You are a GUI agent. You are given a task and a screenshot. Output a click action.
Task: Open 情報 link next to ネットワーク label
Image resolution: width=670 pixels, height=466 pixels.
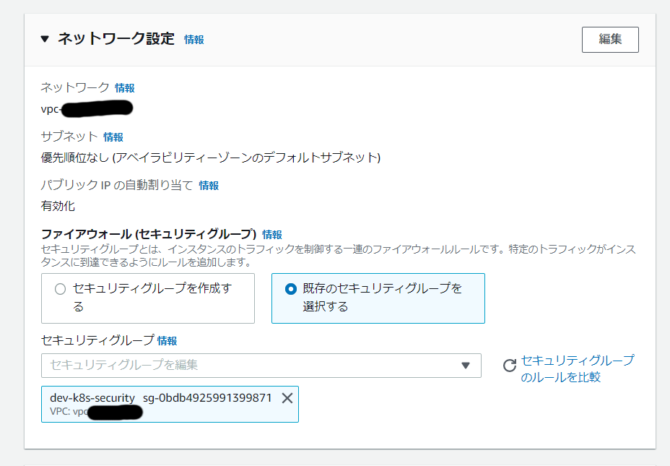[x=124, y=88]
